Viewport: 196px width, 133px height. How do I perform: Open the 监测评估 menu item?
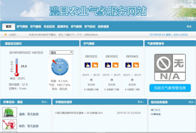click(63, 26)
